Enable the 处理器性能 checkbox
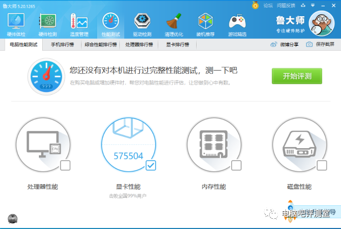The height and width of the screenshot is (229, 341). 65,165
